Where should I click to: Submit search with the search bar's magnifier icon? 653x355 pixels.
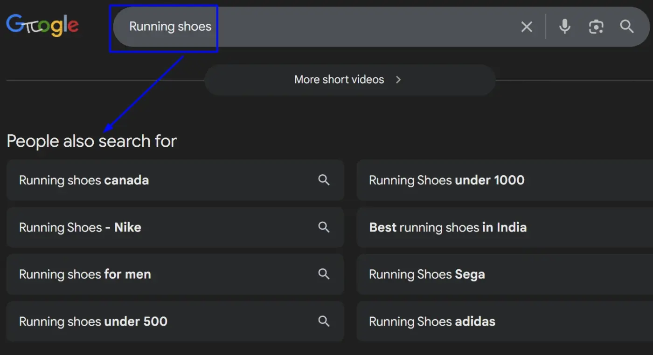click(x=627, y=27)
